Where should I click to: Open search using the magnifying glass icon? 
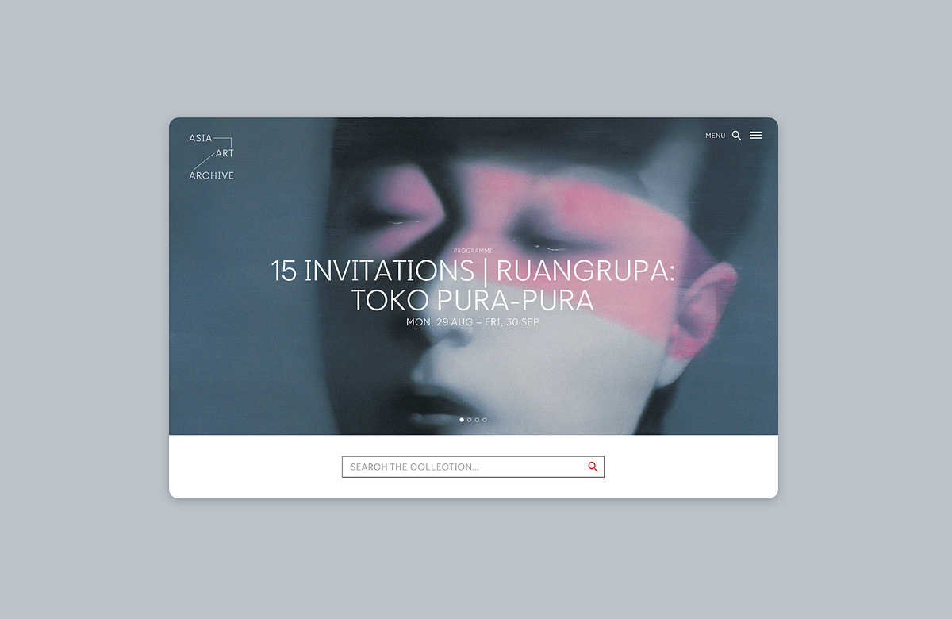[x=736, y=135]
